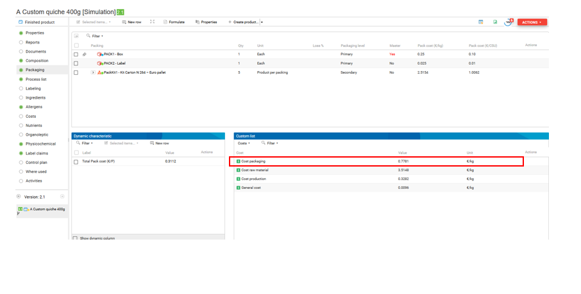Click next version arrow beside Version 2.1
581x294 pixels.
62,197
